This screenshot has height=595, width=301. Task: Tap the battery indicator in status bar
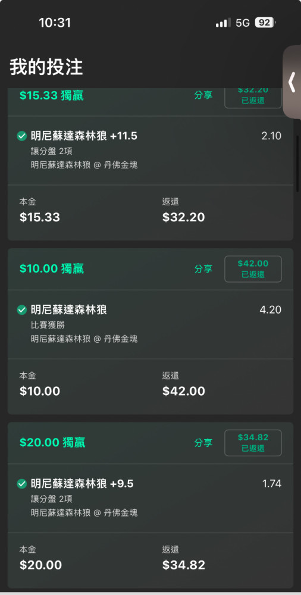point(265,23)
